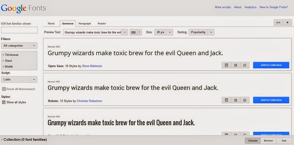This screenshot has width=294, height=145.
Task: Click pop-out icon in Open Sans row
Action: 245,65
